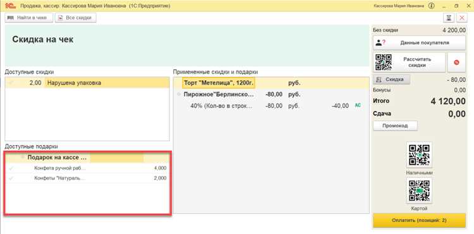474x234 pixels.
Task: Click the Оплатить (позиций: 2) button
Action: pyautogui.click(x=419, y=220)
